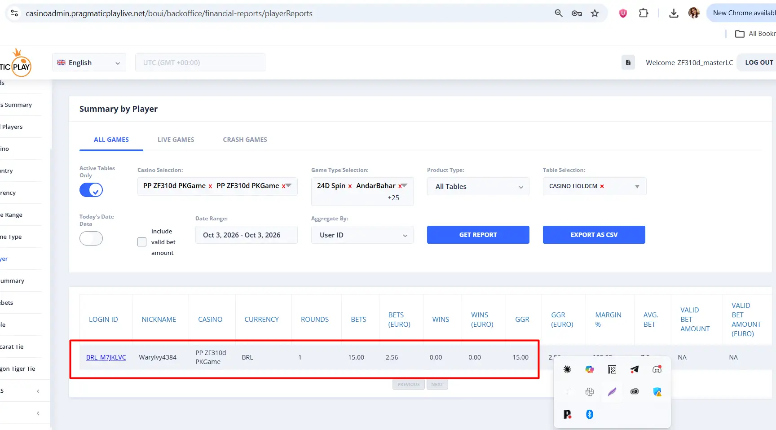This screenshot has width=776, height=430.
Task: Open the Aggregate By User ID dropdown
Action: pos(362,235)
